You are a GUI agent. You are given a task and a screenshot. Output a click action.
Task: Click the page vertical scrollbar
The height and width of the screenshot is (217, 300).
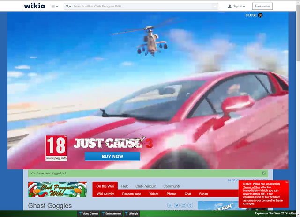point(298,33)
